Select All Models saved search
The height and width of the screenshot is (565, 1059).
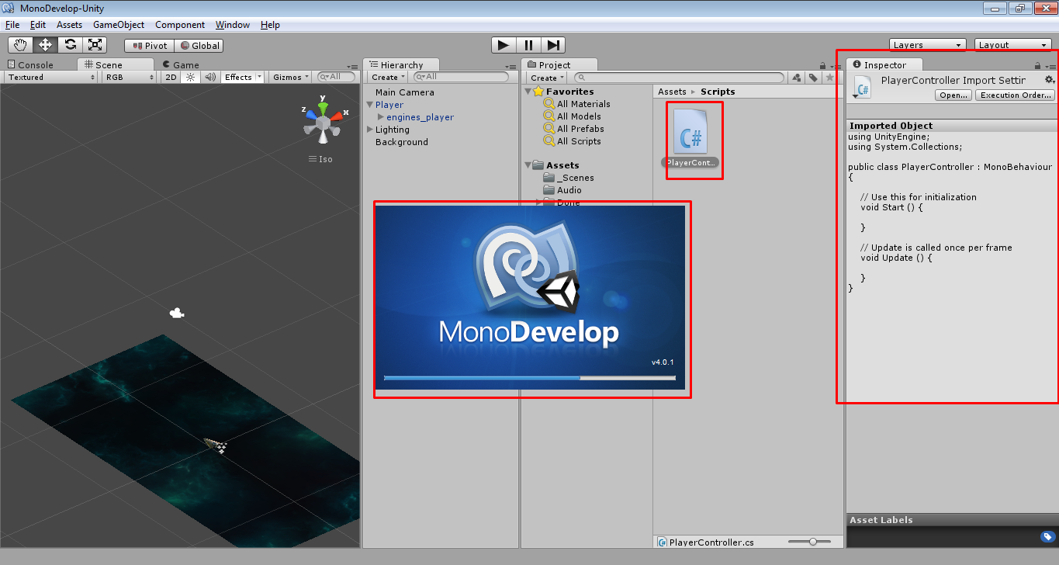pyautogui.click(x=573, y=116)
